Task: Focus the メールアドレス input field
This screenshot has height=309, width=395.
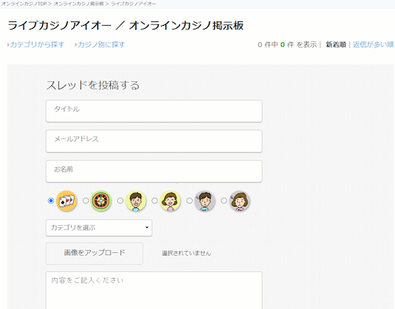Action: pyautogui.click(x=154, y=141)
